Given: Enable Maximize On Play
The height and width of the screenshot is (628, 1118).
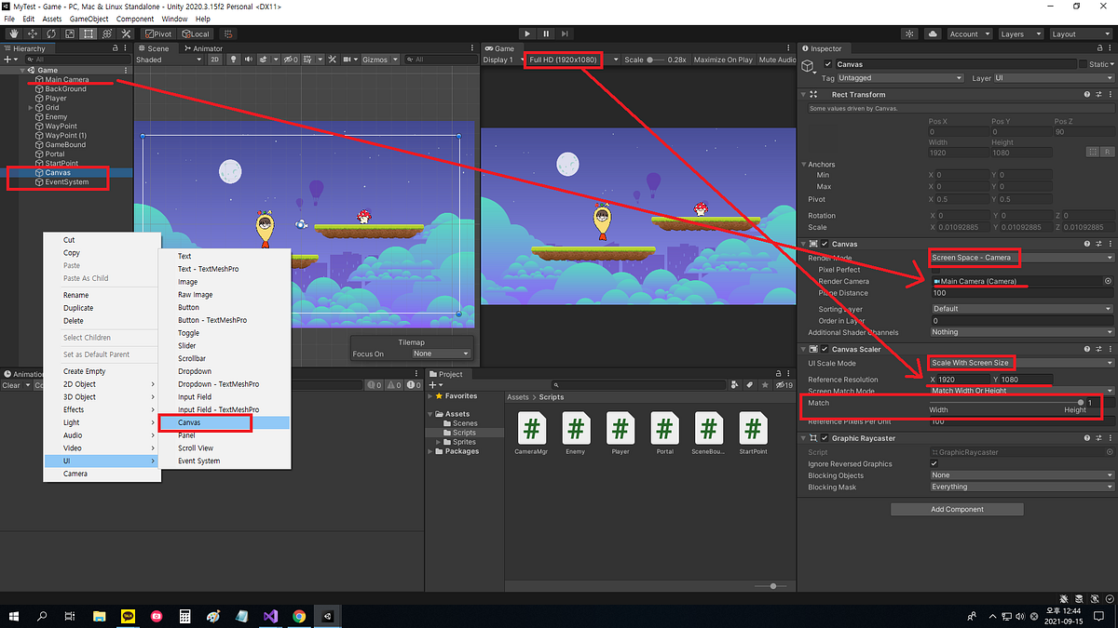Looking at the screenshot, I should pos(723,59).
